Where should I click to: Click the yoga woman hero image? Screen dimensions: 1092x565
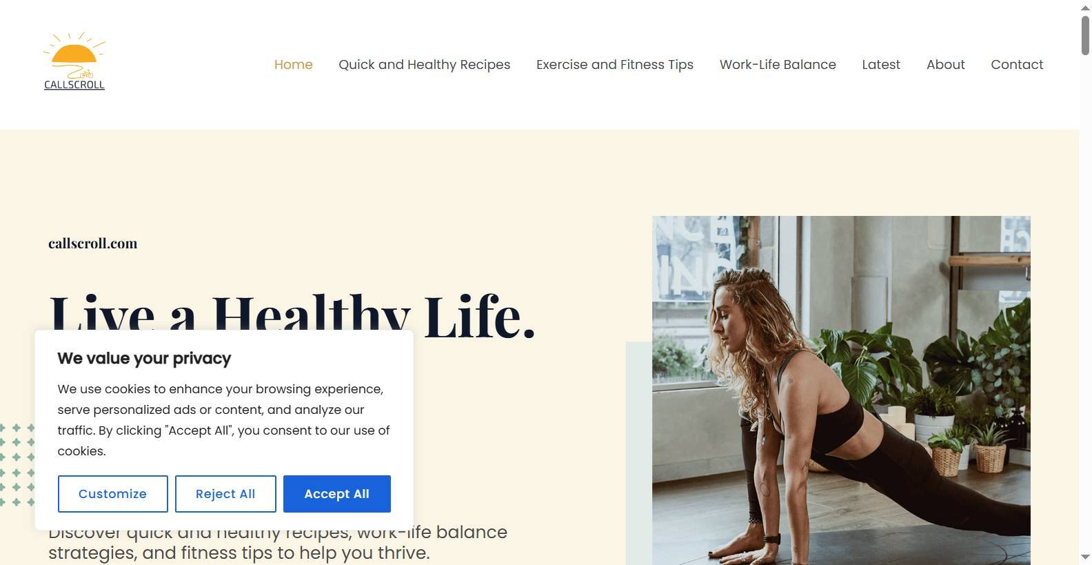point(841,390)
